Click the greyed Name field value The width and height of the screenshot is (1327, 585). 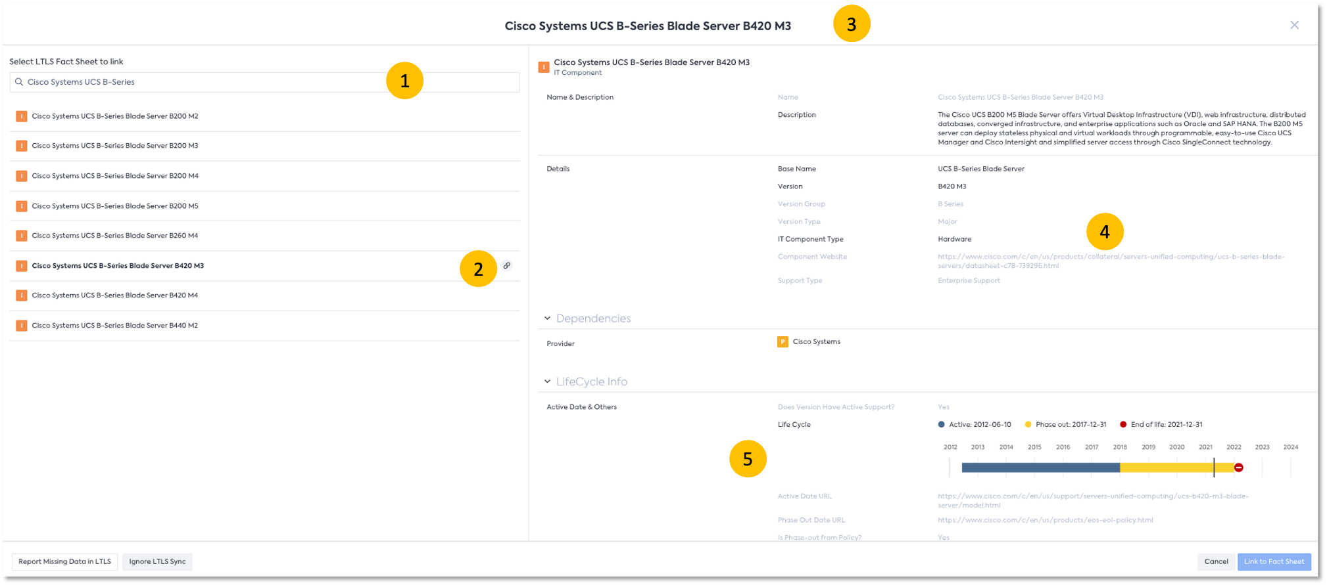[x=1021, y=97]
